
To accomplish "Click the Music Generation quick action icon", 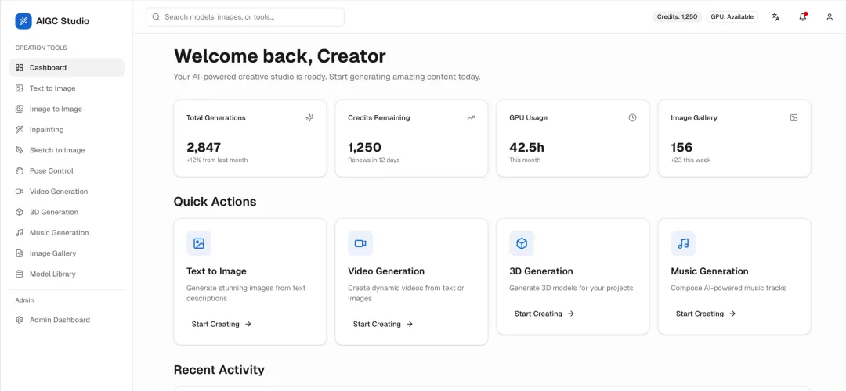I will coord(683,243).
